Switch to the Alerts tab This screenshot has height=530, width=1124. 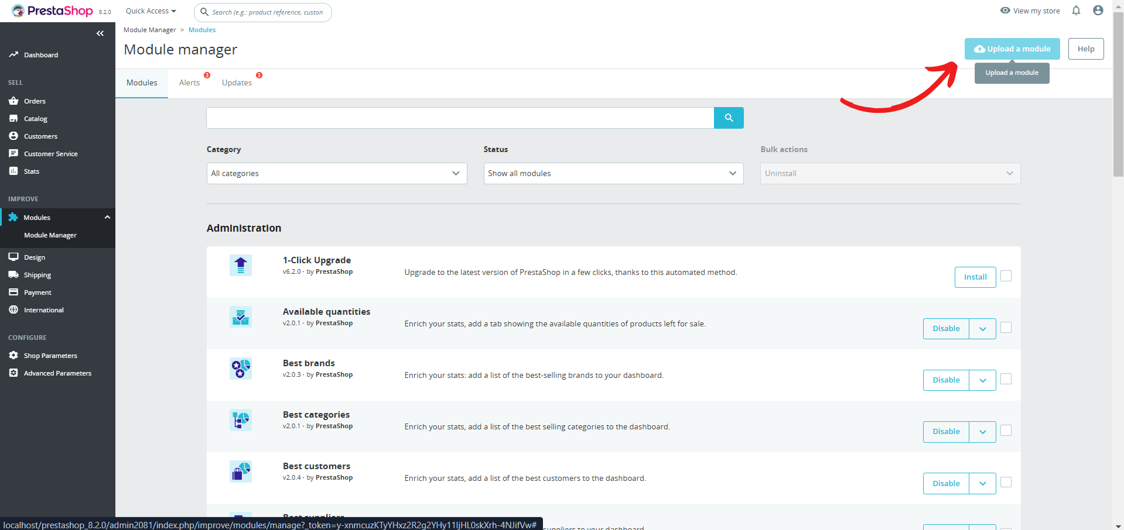tap(189, 82)
